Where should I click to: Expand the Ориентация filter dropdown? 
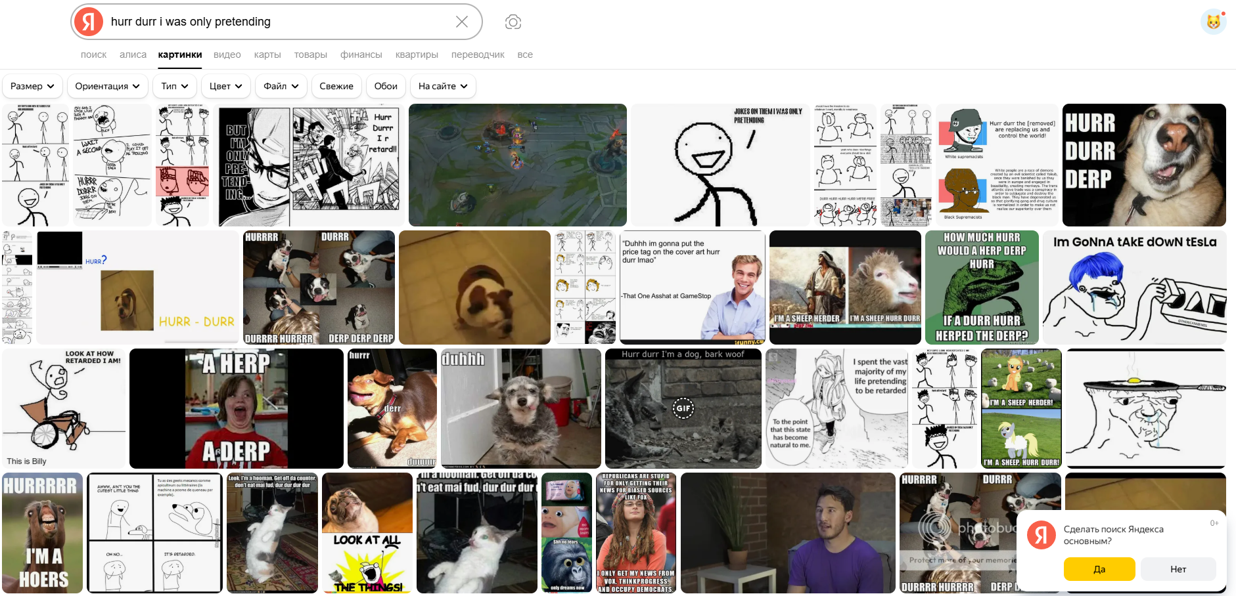107,86
